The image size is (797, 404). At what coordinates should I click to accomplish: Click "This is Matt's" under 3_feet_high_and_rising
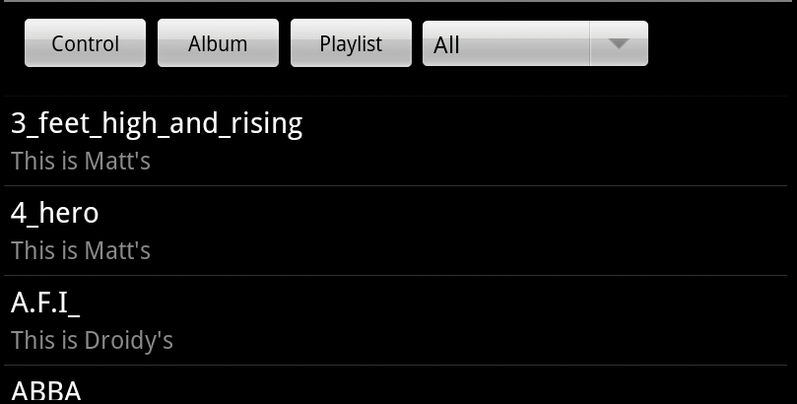(x=81, y=161)
